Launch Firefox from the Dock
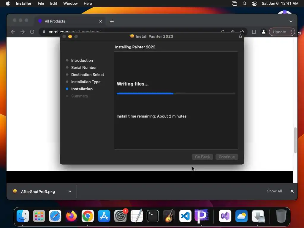The width and height of the screenshot is (304, 228). click(71, 216)
